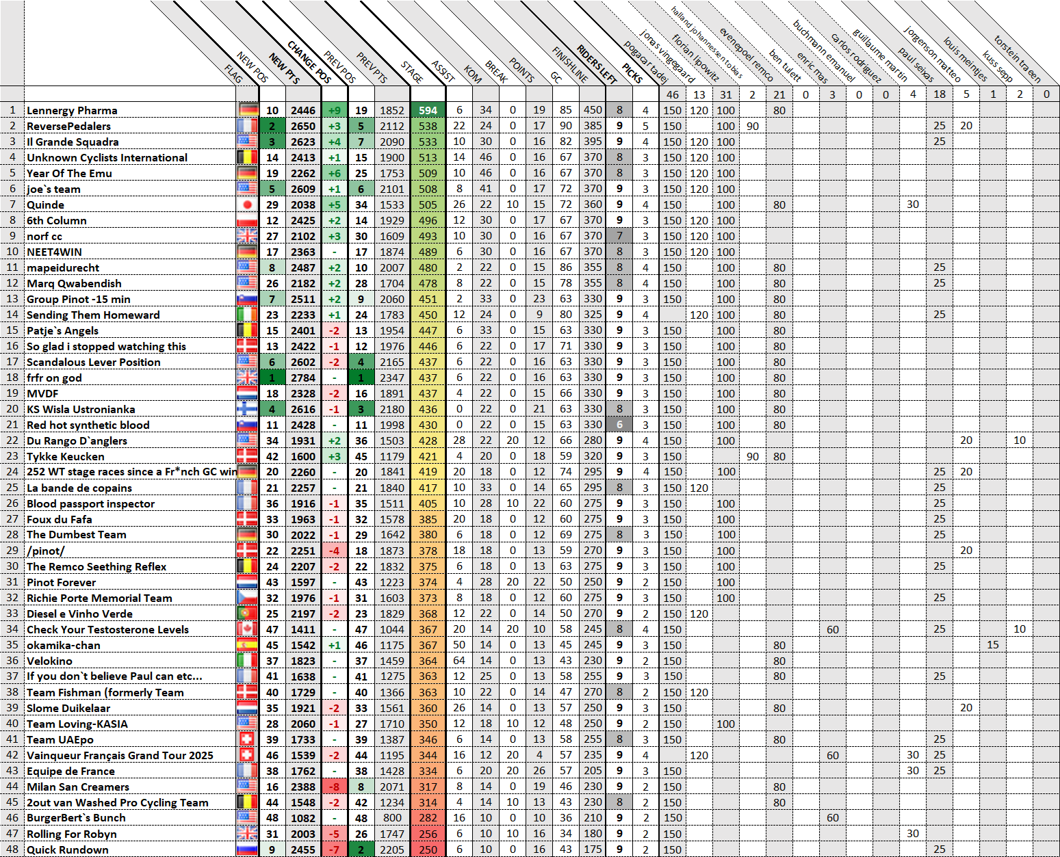
Task: Click the Japan flag beside Quinde
Action: coord(247,205)
